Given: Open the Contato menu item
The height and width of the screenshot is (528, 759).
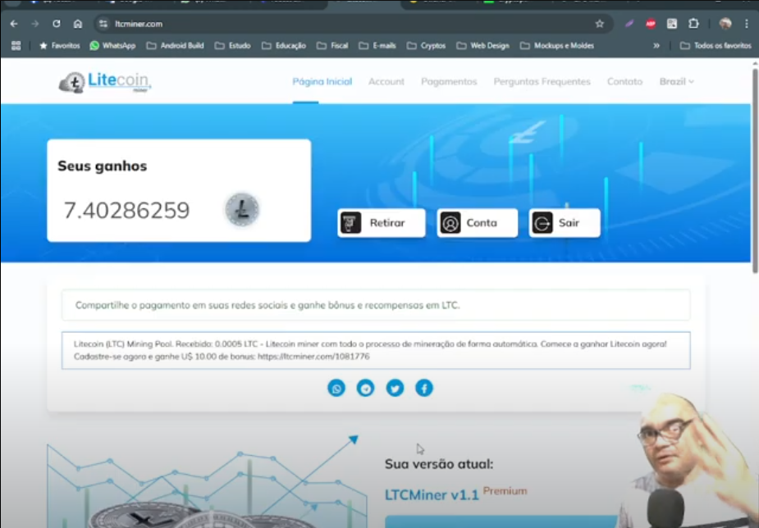Looking at the screenshot, I should pyautogui.click(x=625, y=82).
